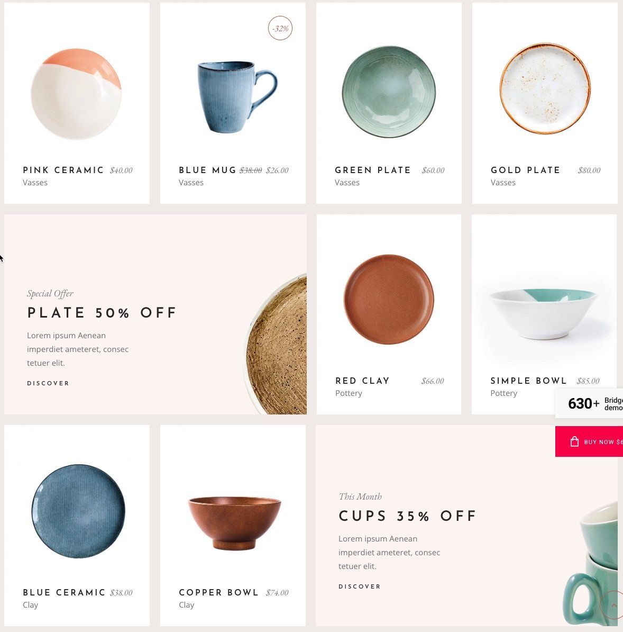Click the Buy Now button
Image resolution: width=623 pixels, height=632 pixels.
[x=589, y=441]
